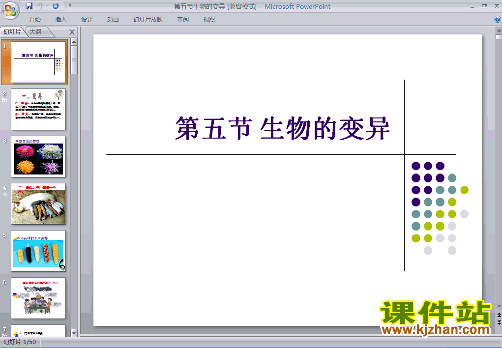Viewport: 502px width, 348px height.
Task: Click animation star icon beside slide 4
Action: (x=4, y=194)
